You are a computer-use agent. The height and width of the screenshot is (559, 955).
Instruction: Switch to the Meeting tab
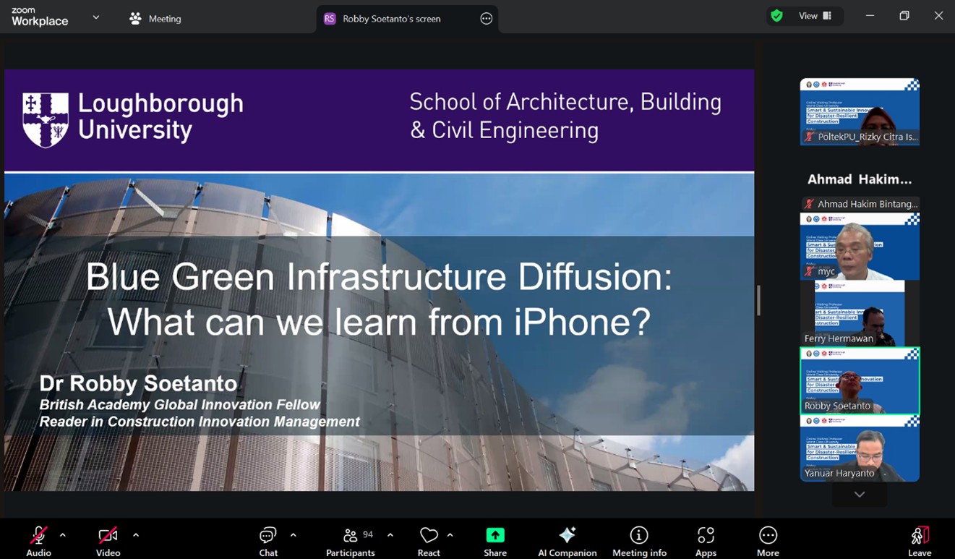[155, 19]
